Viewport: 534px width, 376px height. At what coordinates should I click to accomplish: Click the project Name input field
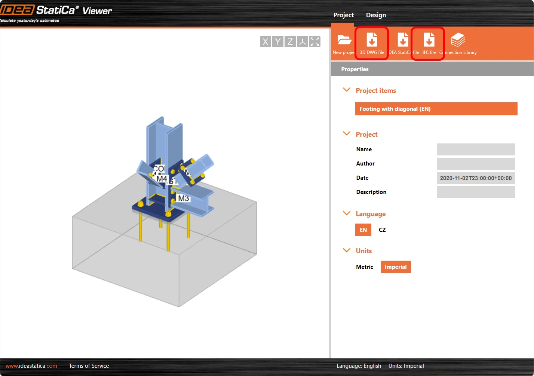click(476, 149)
